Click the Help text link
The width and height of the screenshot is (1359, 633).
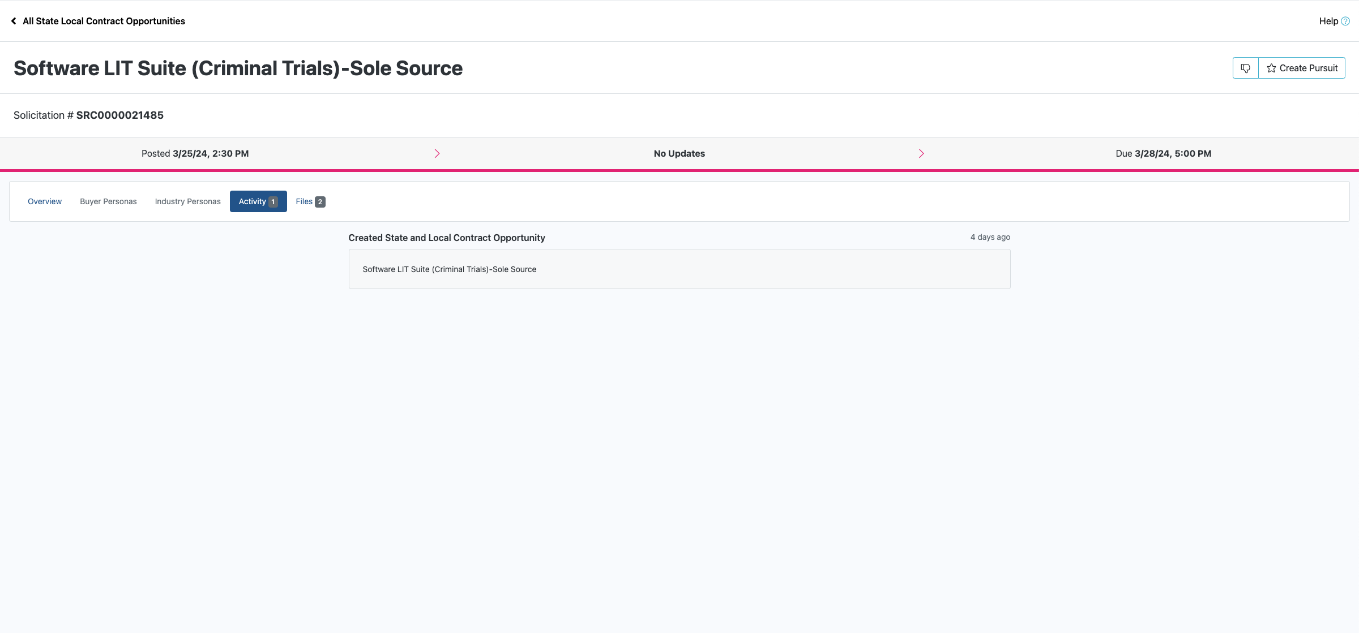1328,21
